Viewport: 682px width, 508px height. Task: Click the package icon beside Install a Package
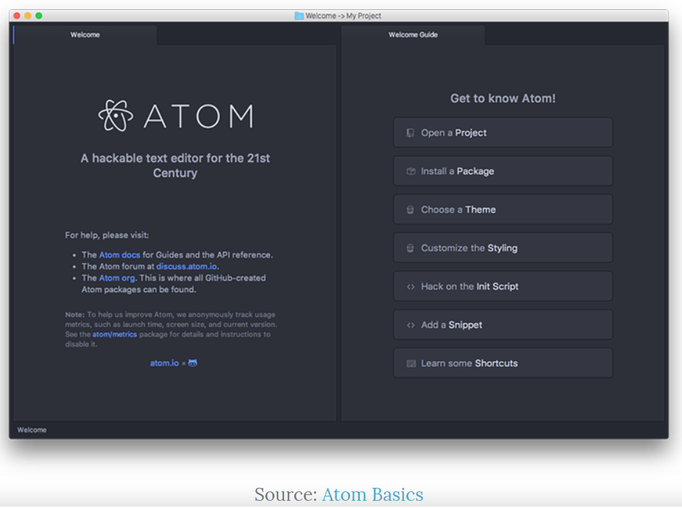pyautogui.click(x=409, y=171)
